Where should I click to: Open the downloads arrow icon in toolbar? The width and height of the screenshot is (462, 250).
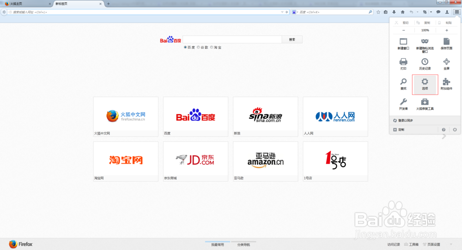(394, 12)
